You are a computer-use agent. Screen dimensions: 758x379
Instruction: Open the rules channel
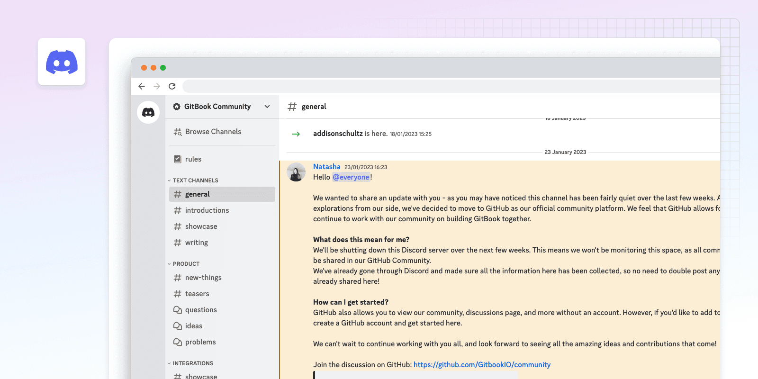(x=222, y=159)
